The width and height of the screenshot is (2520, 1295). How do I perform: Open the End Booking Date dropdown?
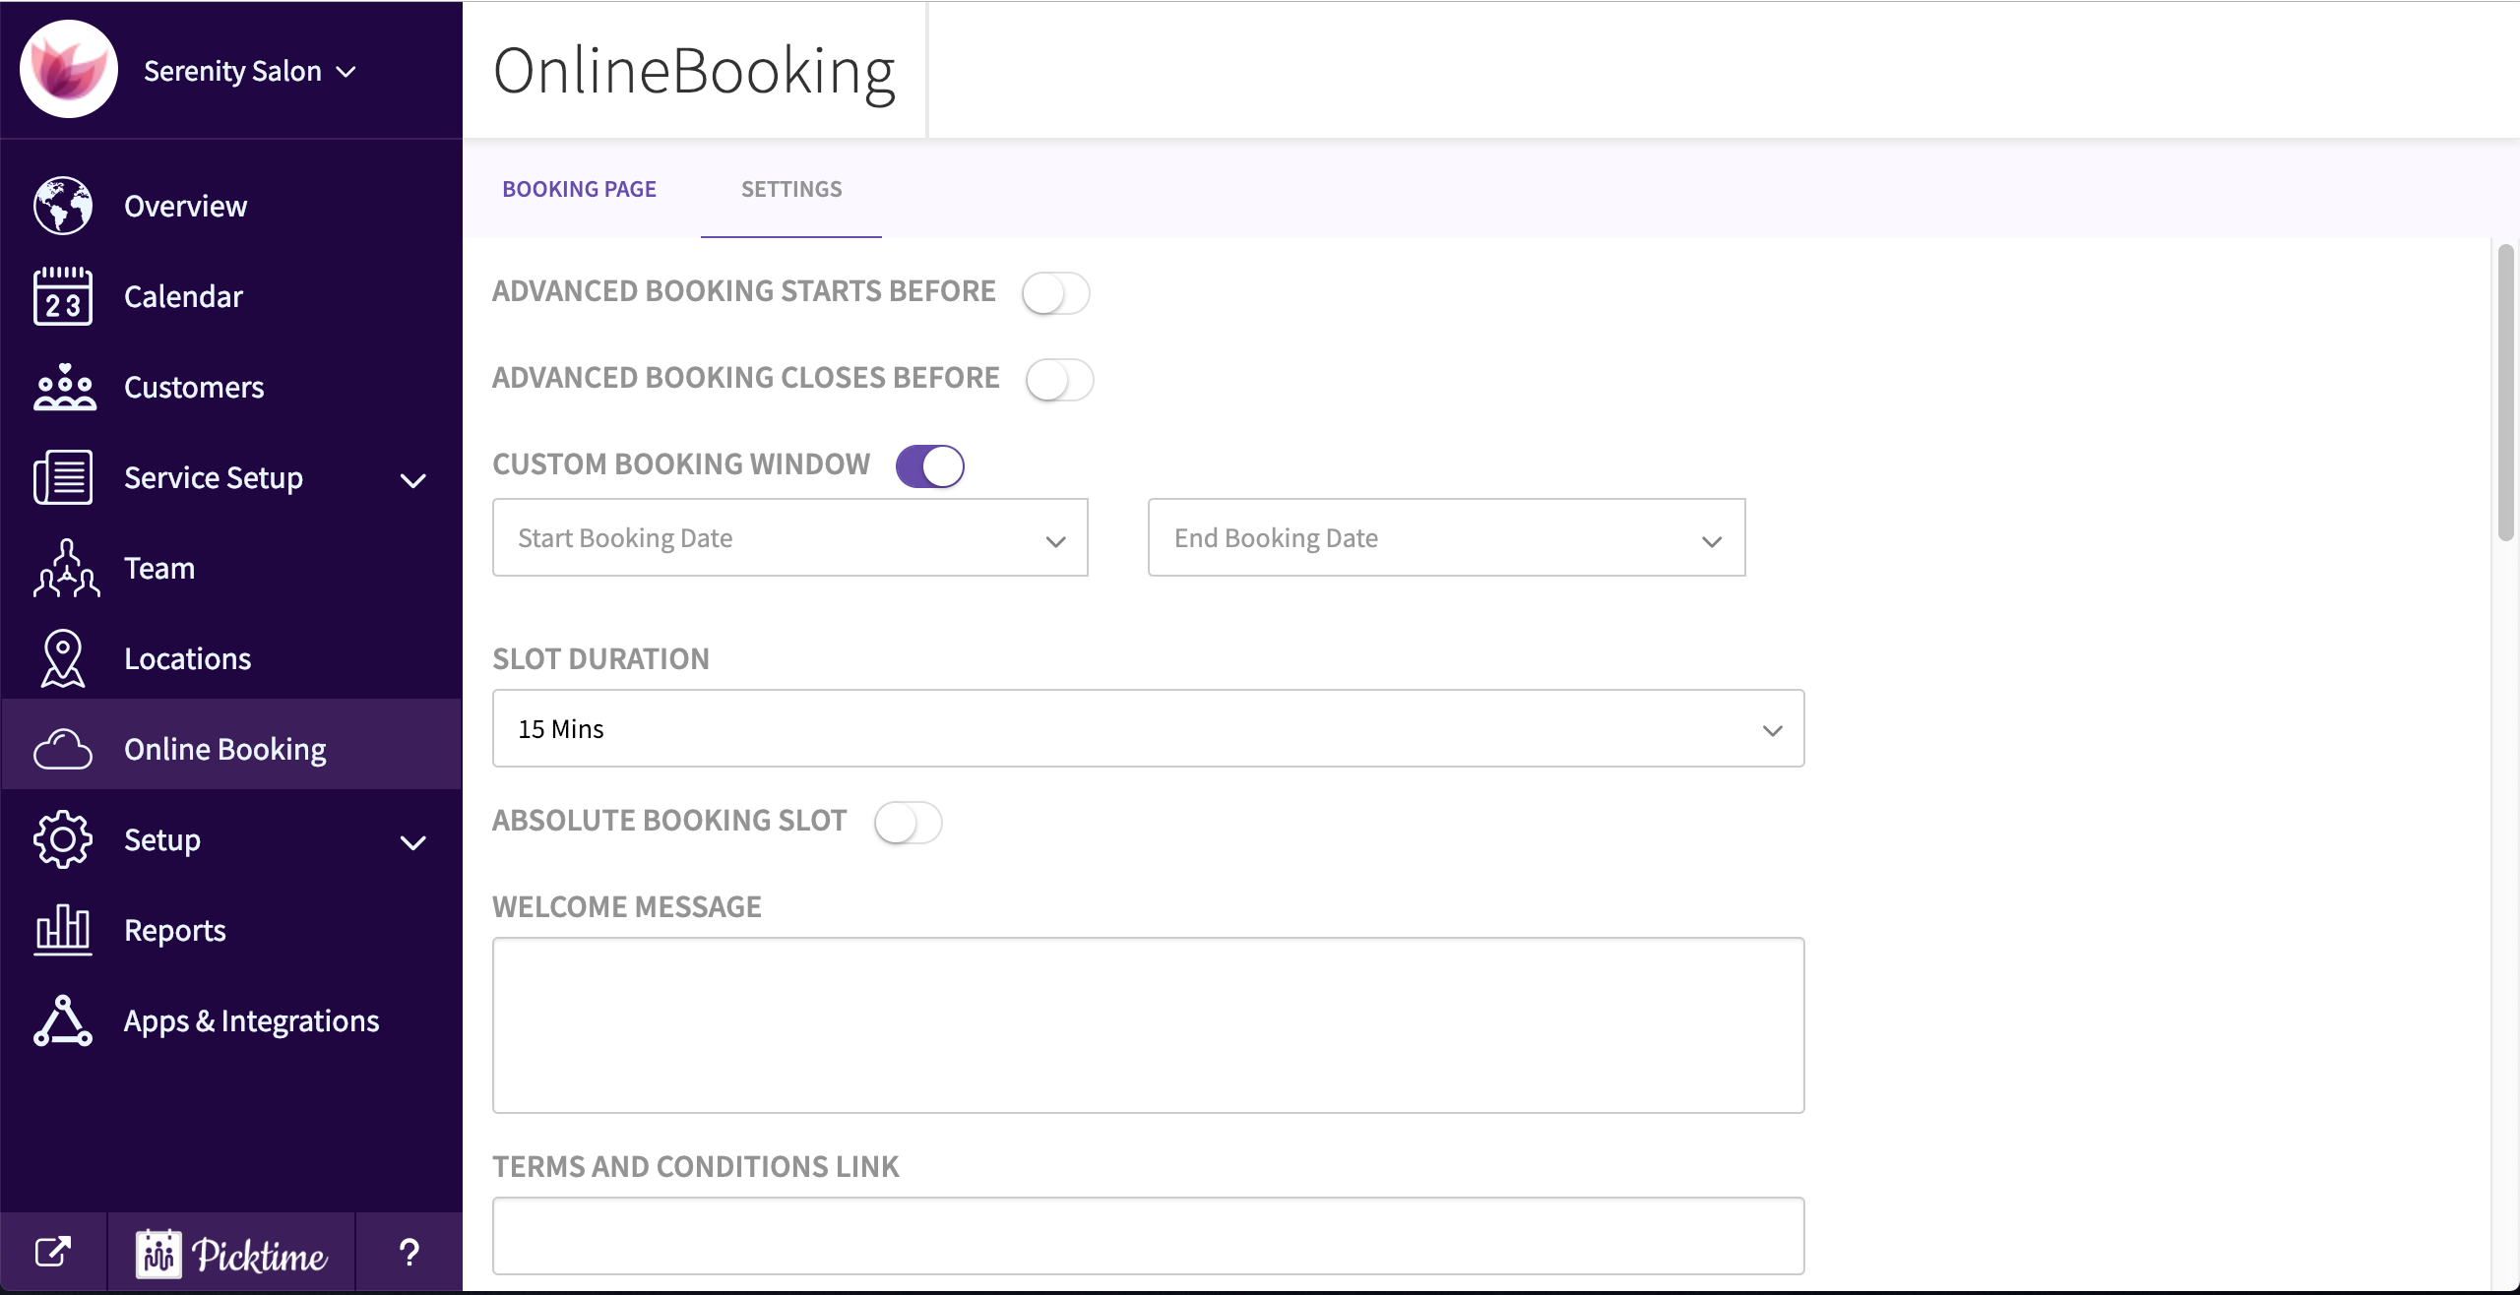pyautogui.click(x=1445, y=537)
